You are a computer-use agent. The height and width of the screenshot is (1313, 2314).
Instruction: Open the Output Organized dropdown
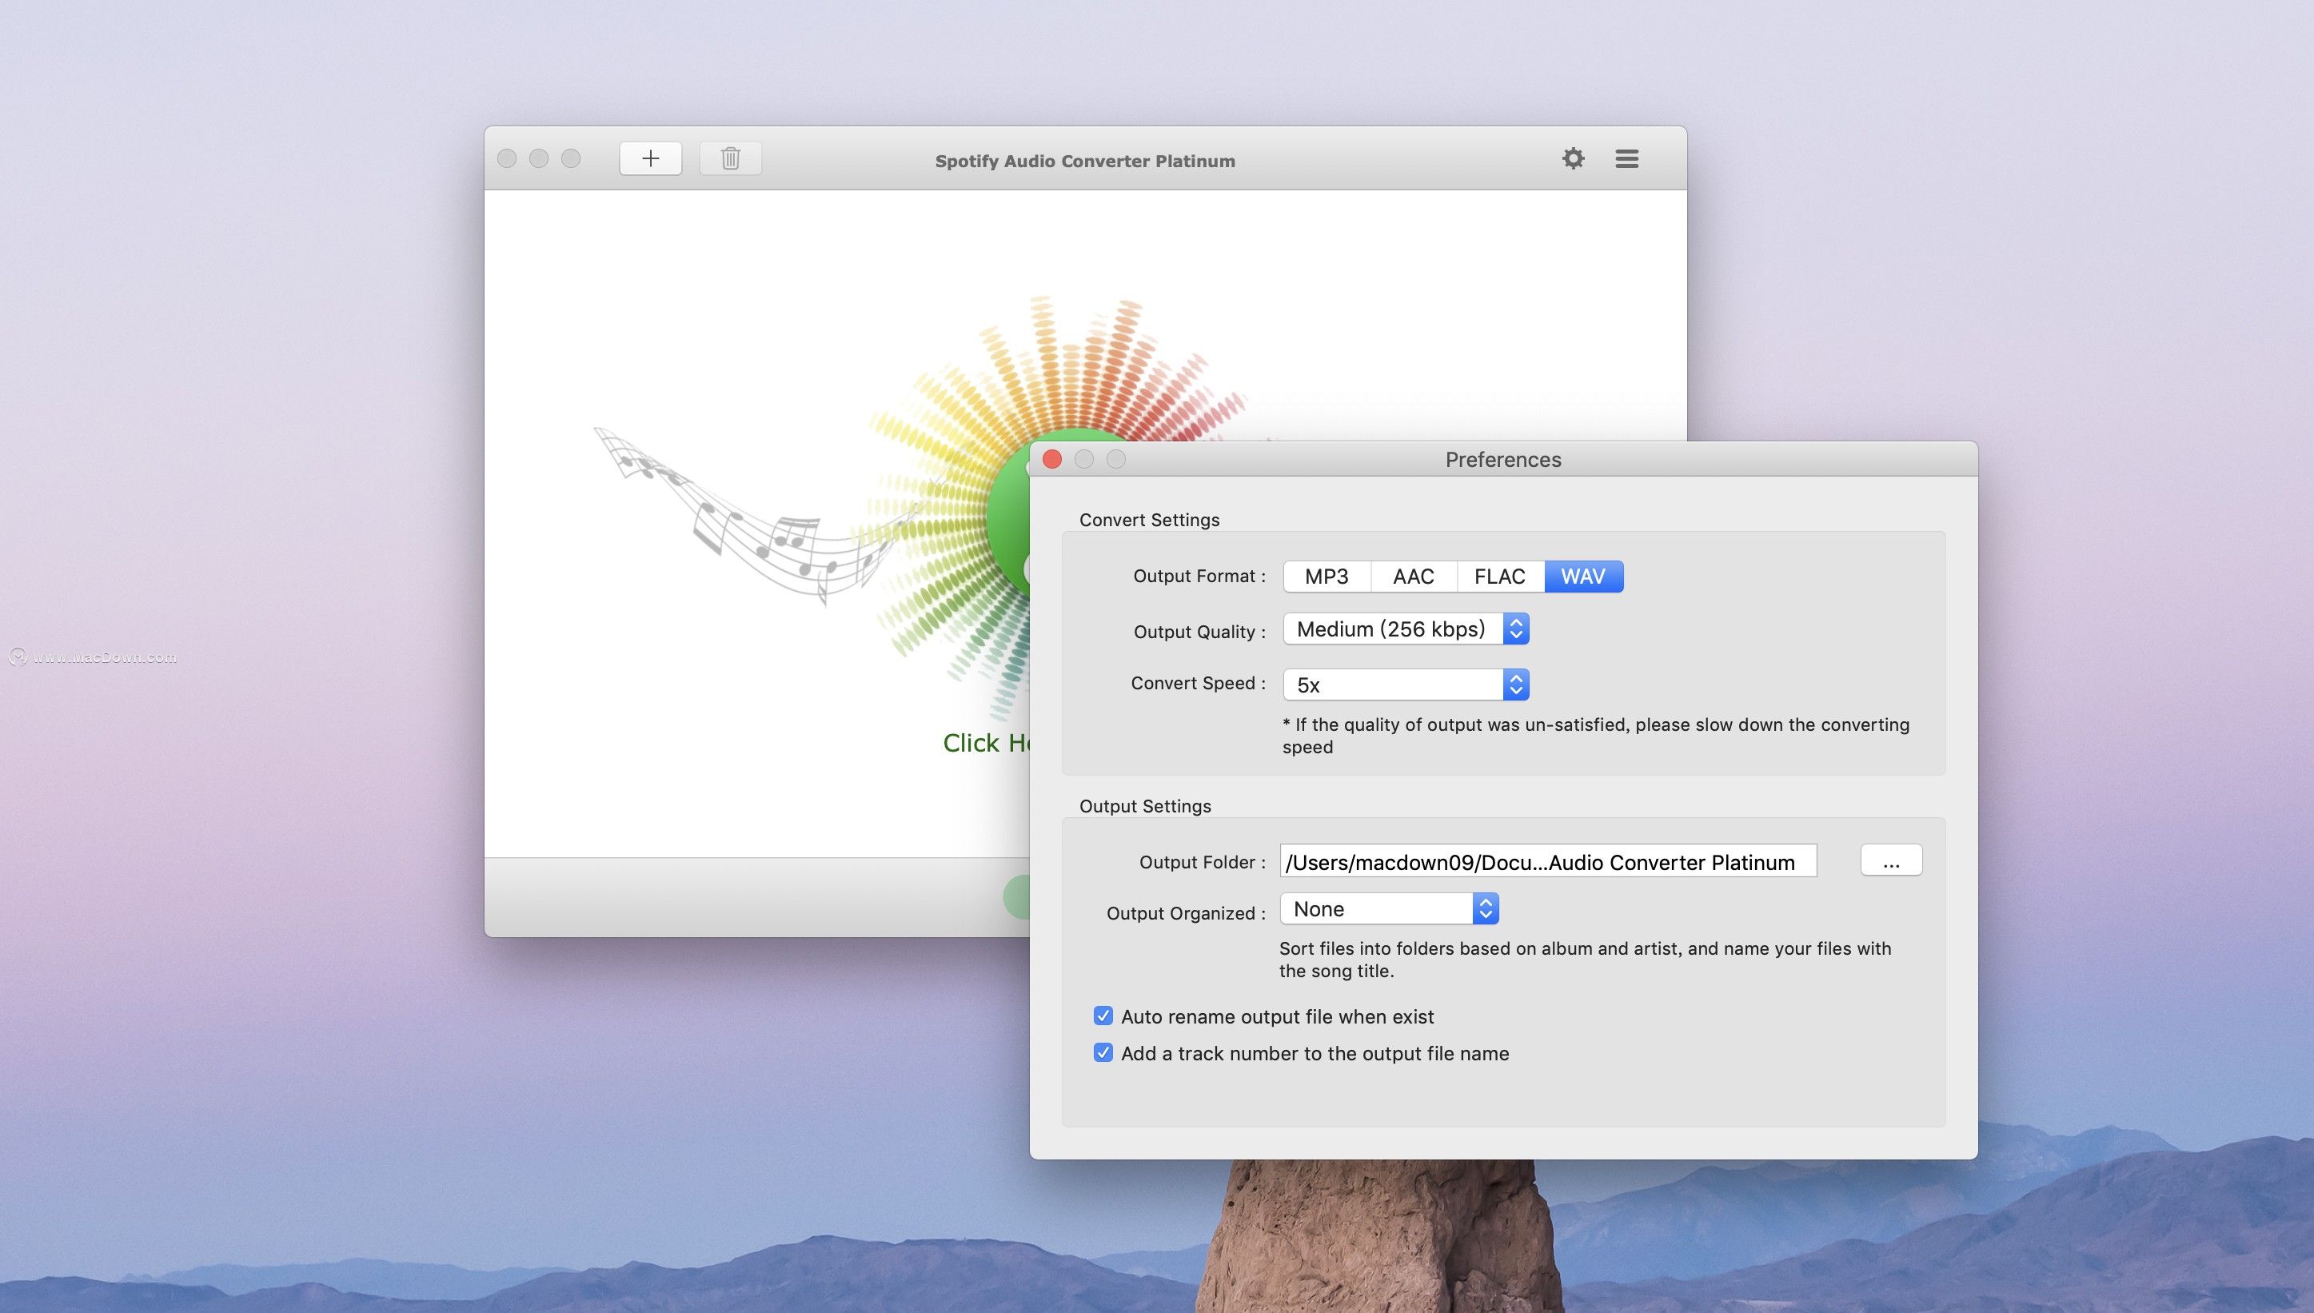pyautogui.click(x=1389, y=908)
